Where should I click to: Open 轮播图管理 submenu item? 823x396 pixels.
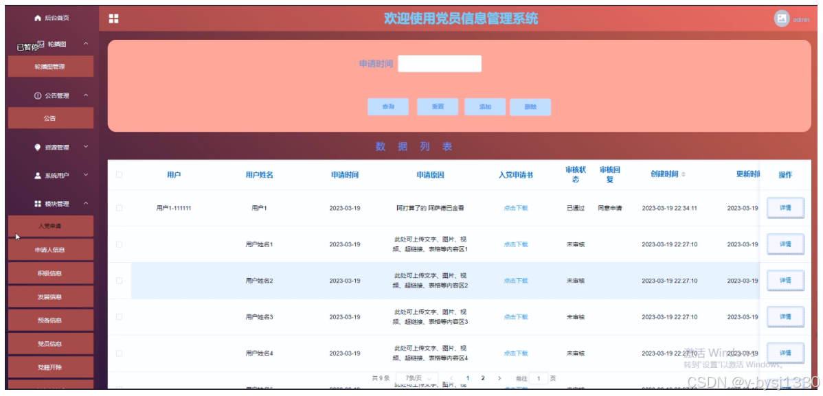pyautogui.click(x=50, y=67)
